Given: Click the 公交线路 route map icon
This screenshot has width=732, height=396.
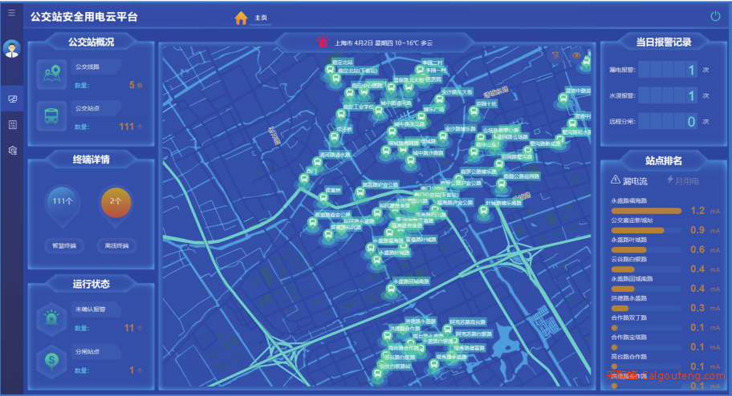Looking at the screenshot, I should 51,75.
